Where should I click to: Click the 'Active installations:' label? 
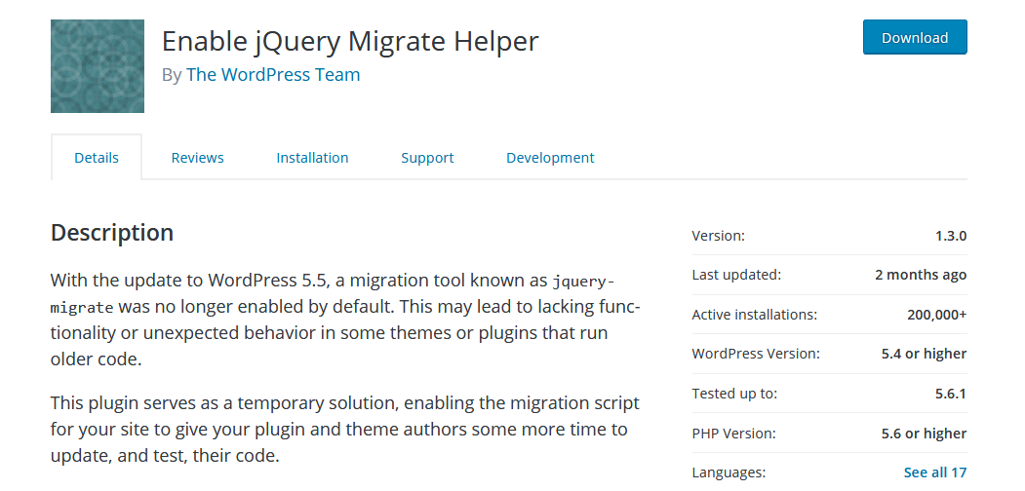point(755,315)
